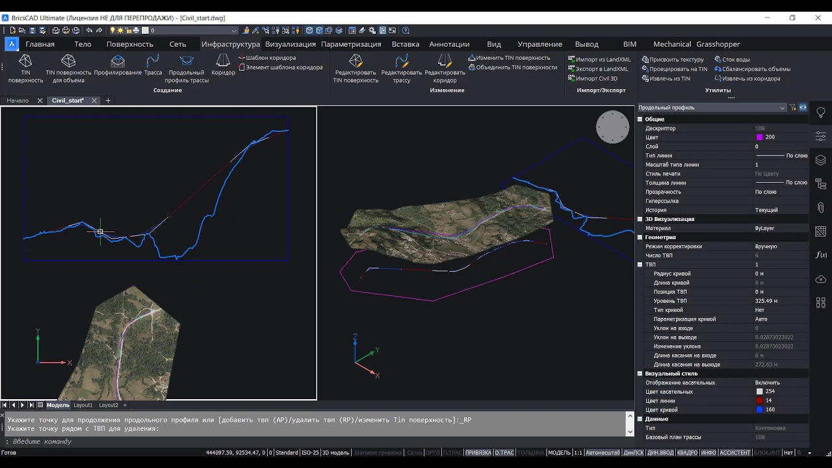Click the Redo arrow icon
The height and width of the screenshot is (468, 832).
[x=99, y=31]
